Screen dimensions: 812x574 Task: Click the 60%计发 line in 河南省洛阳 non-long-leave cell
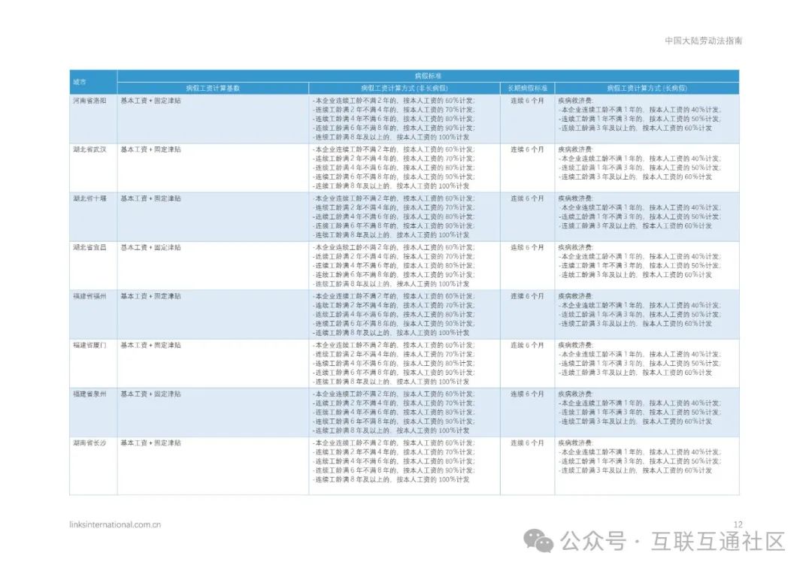[393, 101]
